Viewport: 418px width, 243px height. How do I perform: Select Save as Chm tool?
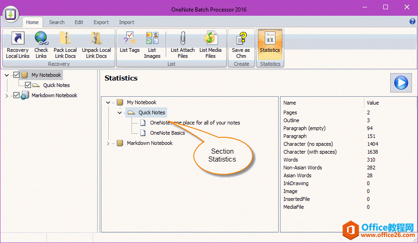click(241, 45)
